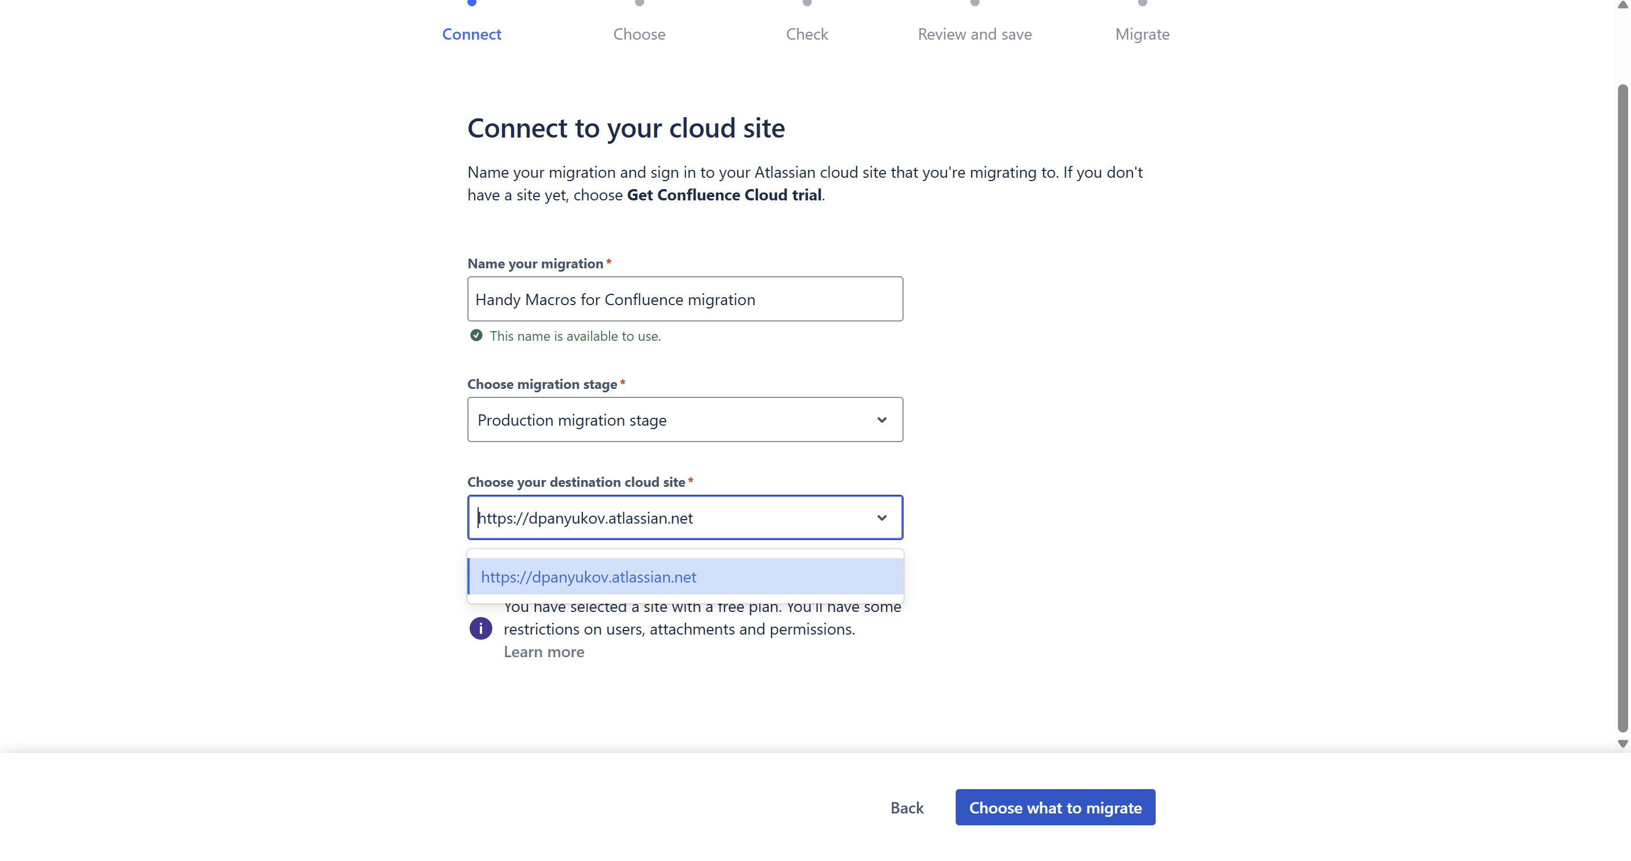Click the green checkmark availability icon
This screenshot has height=861, width=1631.
click(x=476, y=335)
